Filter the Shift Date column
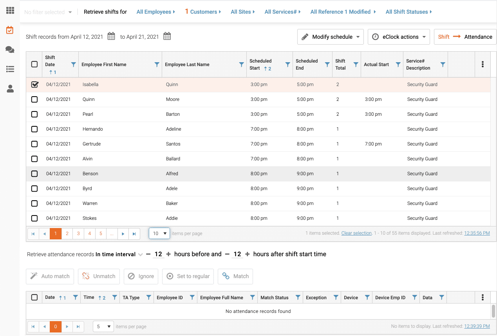Screen dimensions: 497x336 pos(73,65)
